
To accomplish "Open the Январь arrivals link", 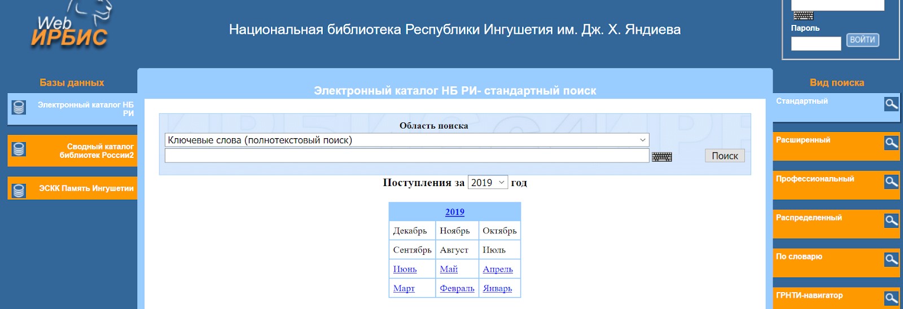I will coord(497,288).
